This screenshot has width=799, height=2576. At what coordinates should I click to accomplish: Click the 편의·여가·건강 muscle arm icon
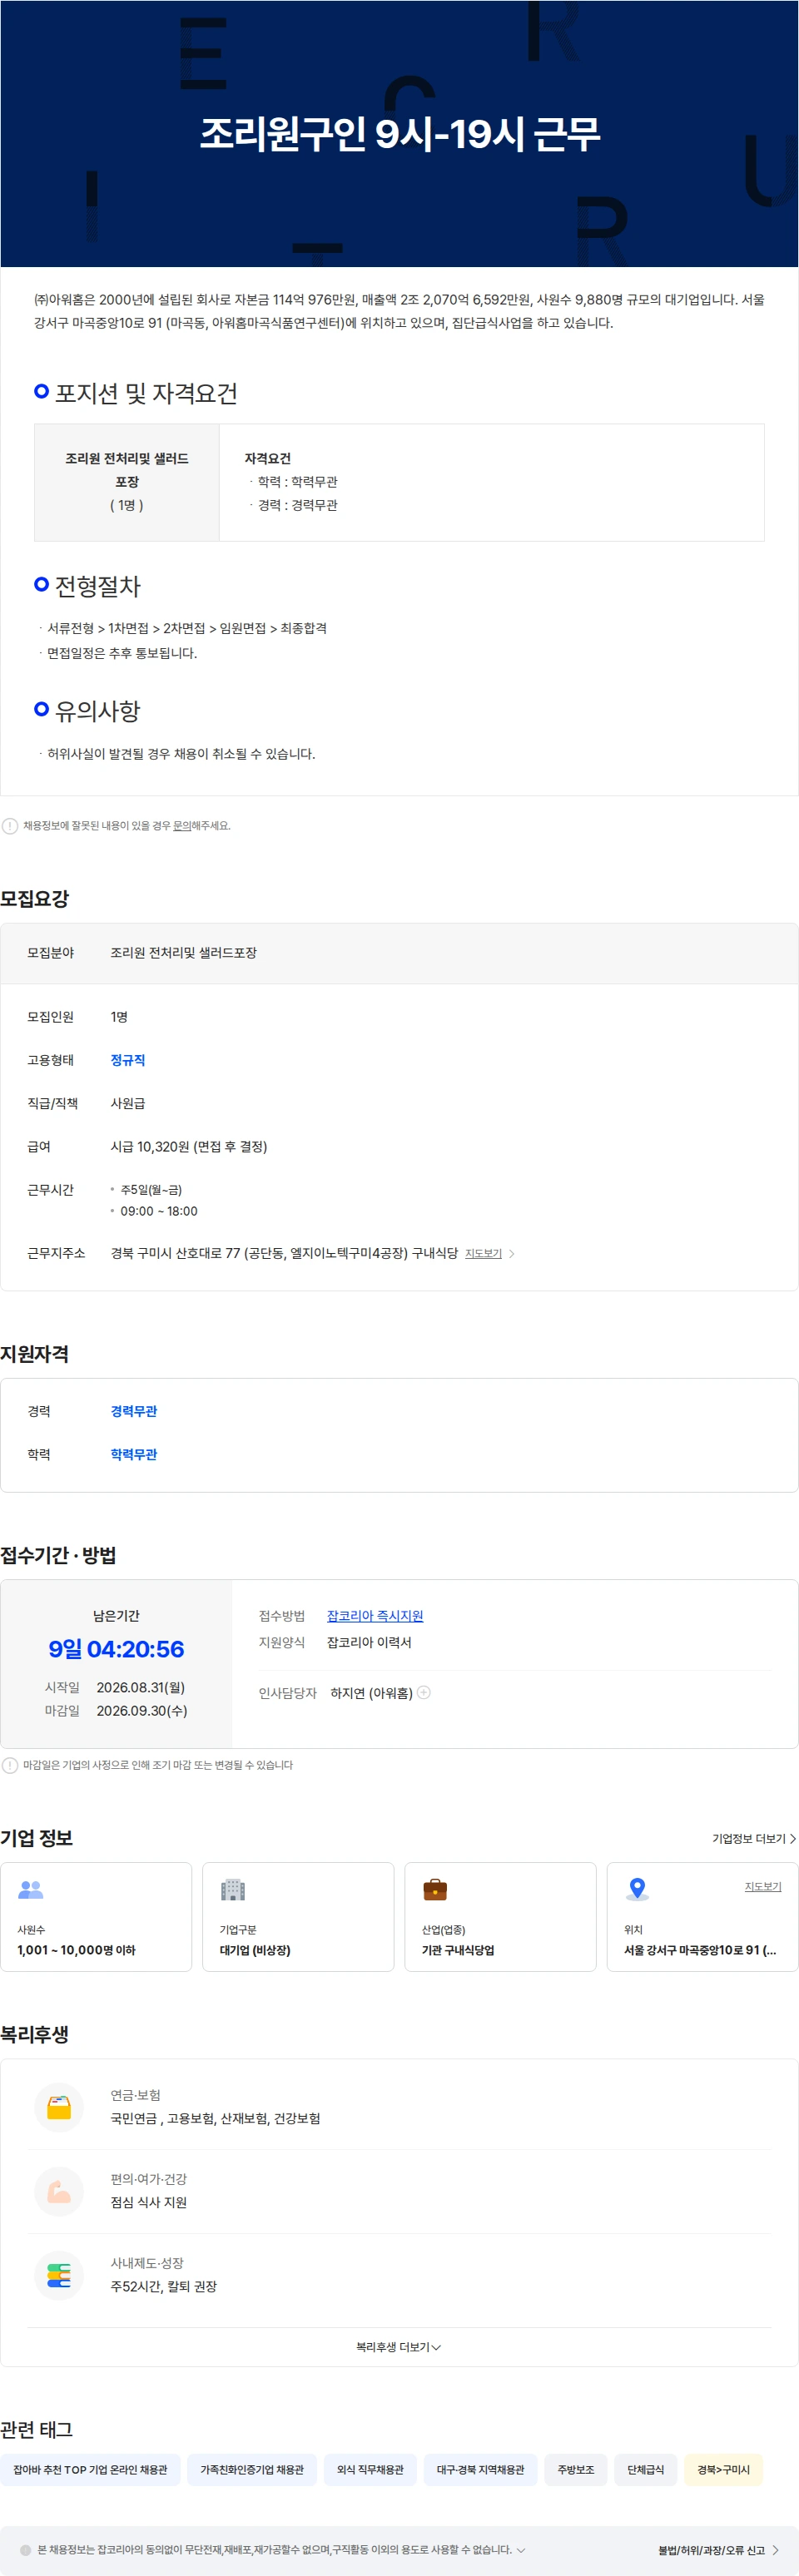coord(59,2191)
